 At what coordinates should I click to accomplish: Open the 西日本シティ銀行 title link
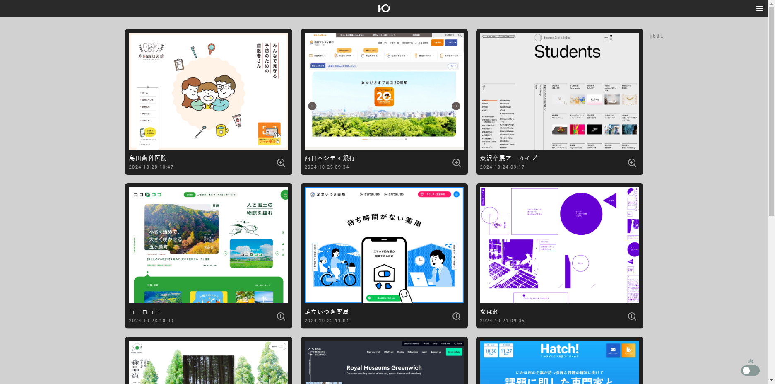coord(330,158)
